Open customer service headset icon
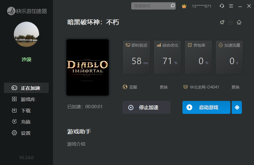 click(222, 6)
